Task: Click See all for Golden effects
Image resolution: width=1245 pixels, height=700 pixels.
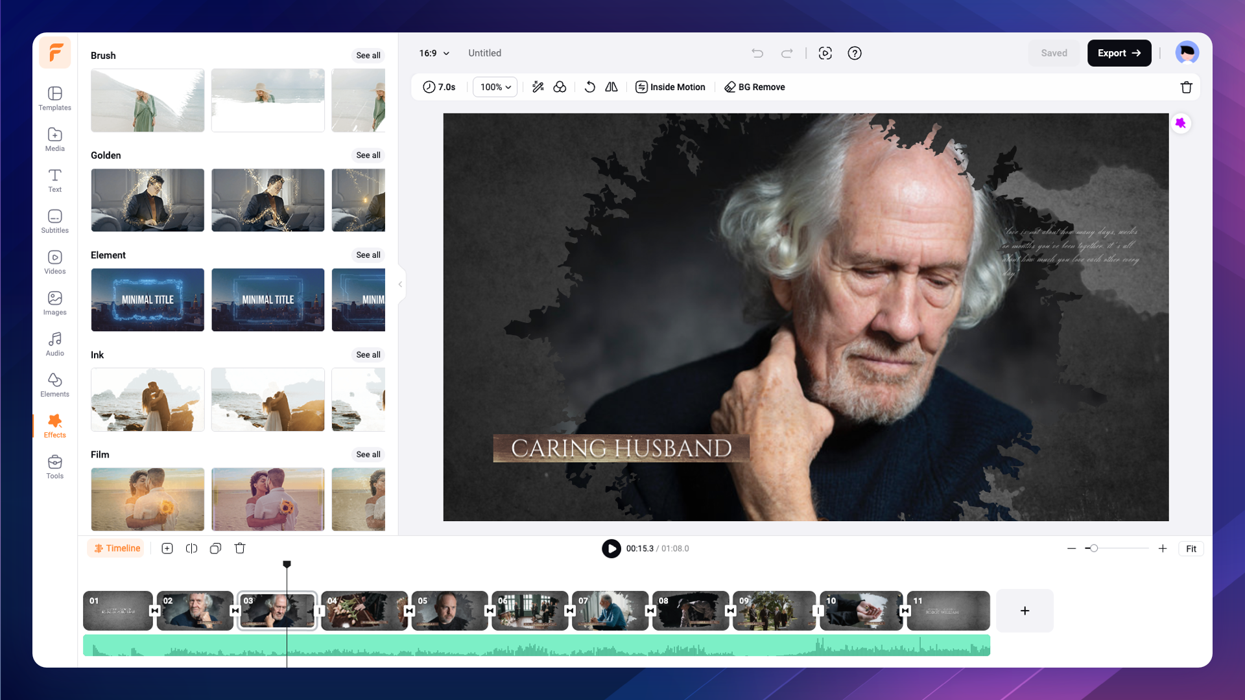Action: point(368,155)
